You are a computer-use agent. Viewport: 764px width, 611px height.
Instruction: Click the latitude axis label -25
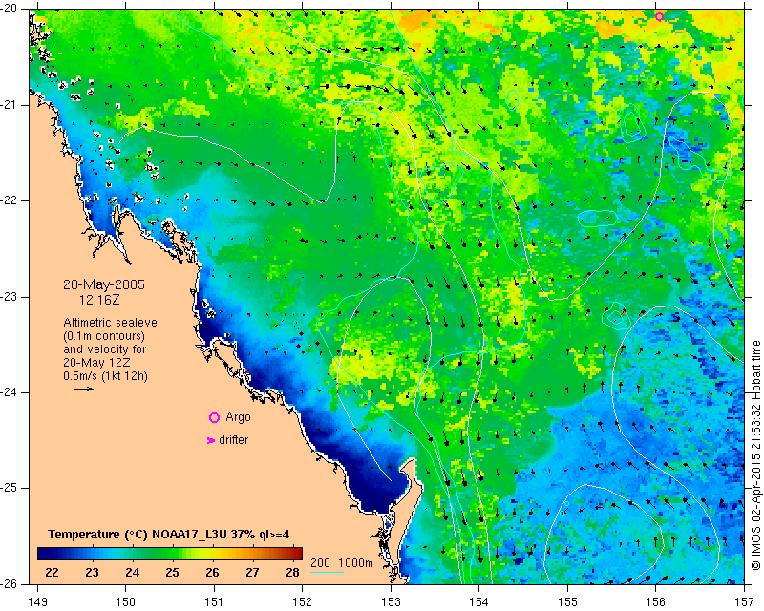[x=10, y=488]
